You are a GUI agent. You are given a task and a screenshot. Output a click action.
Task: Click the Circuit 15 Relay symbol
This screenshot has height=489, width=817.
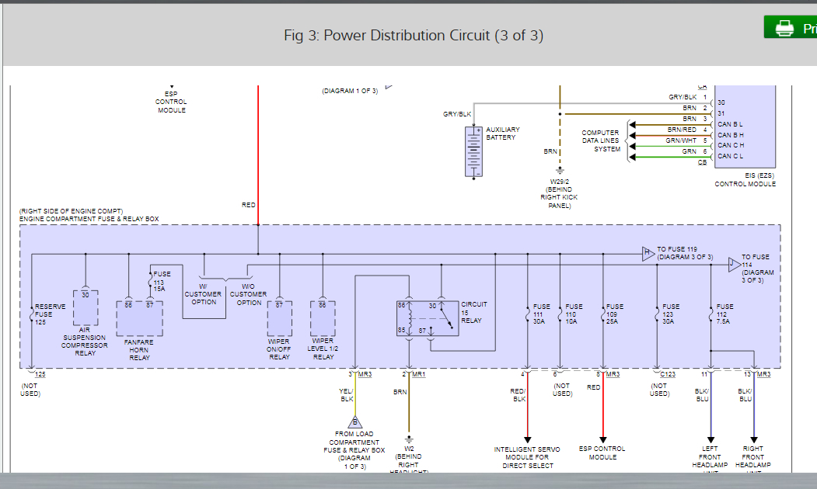click(x=428, y=317)
